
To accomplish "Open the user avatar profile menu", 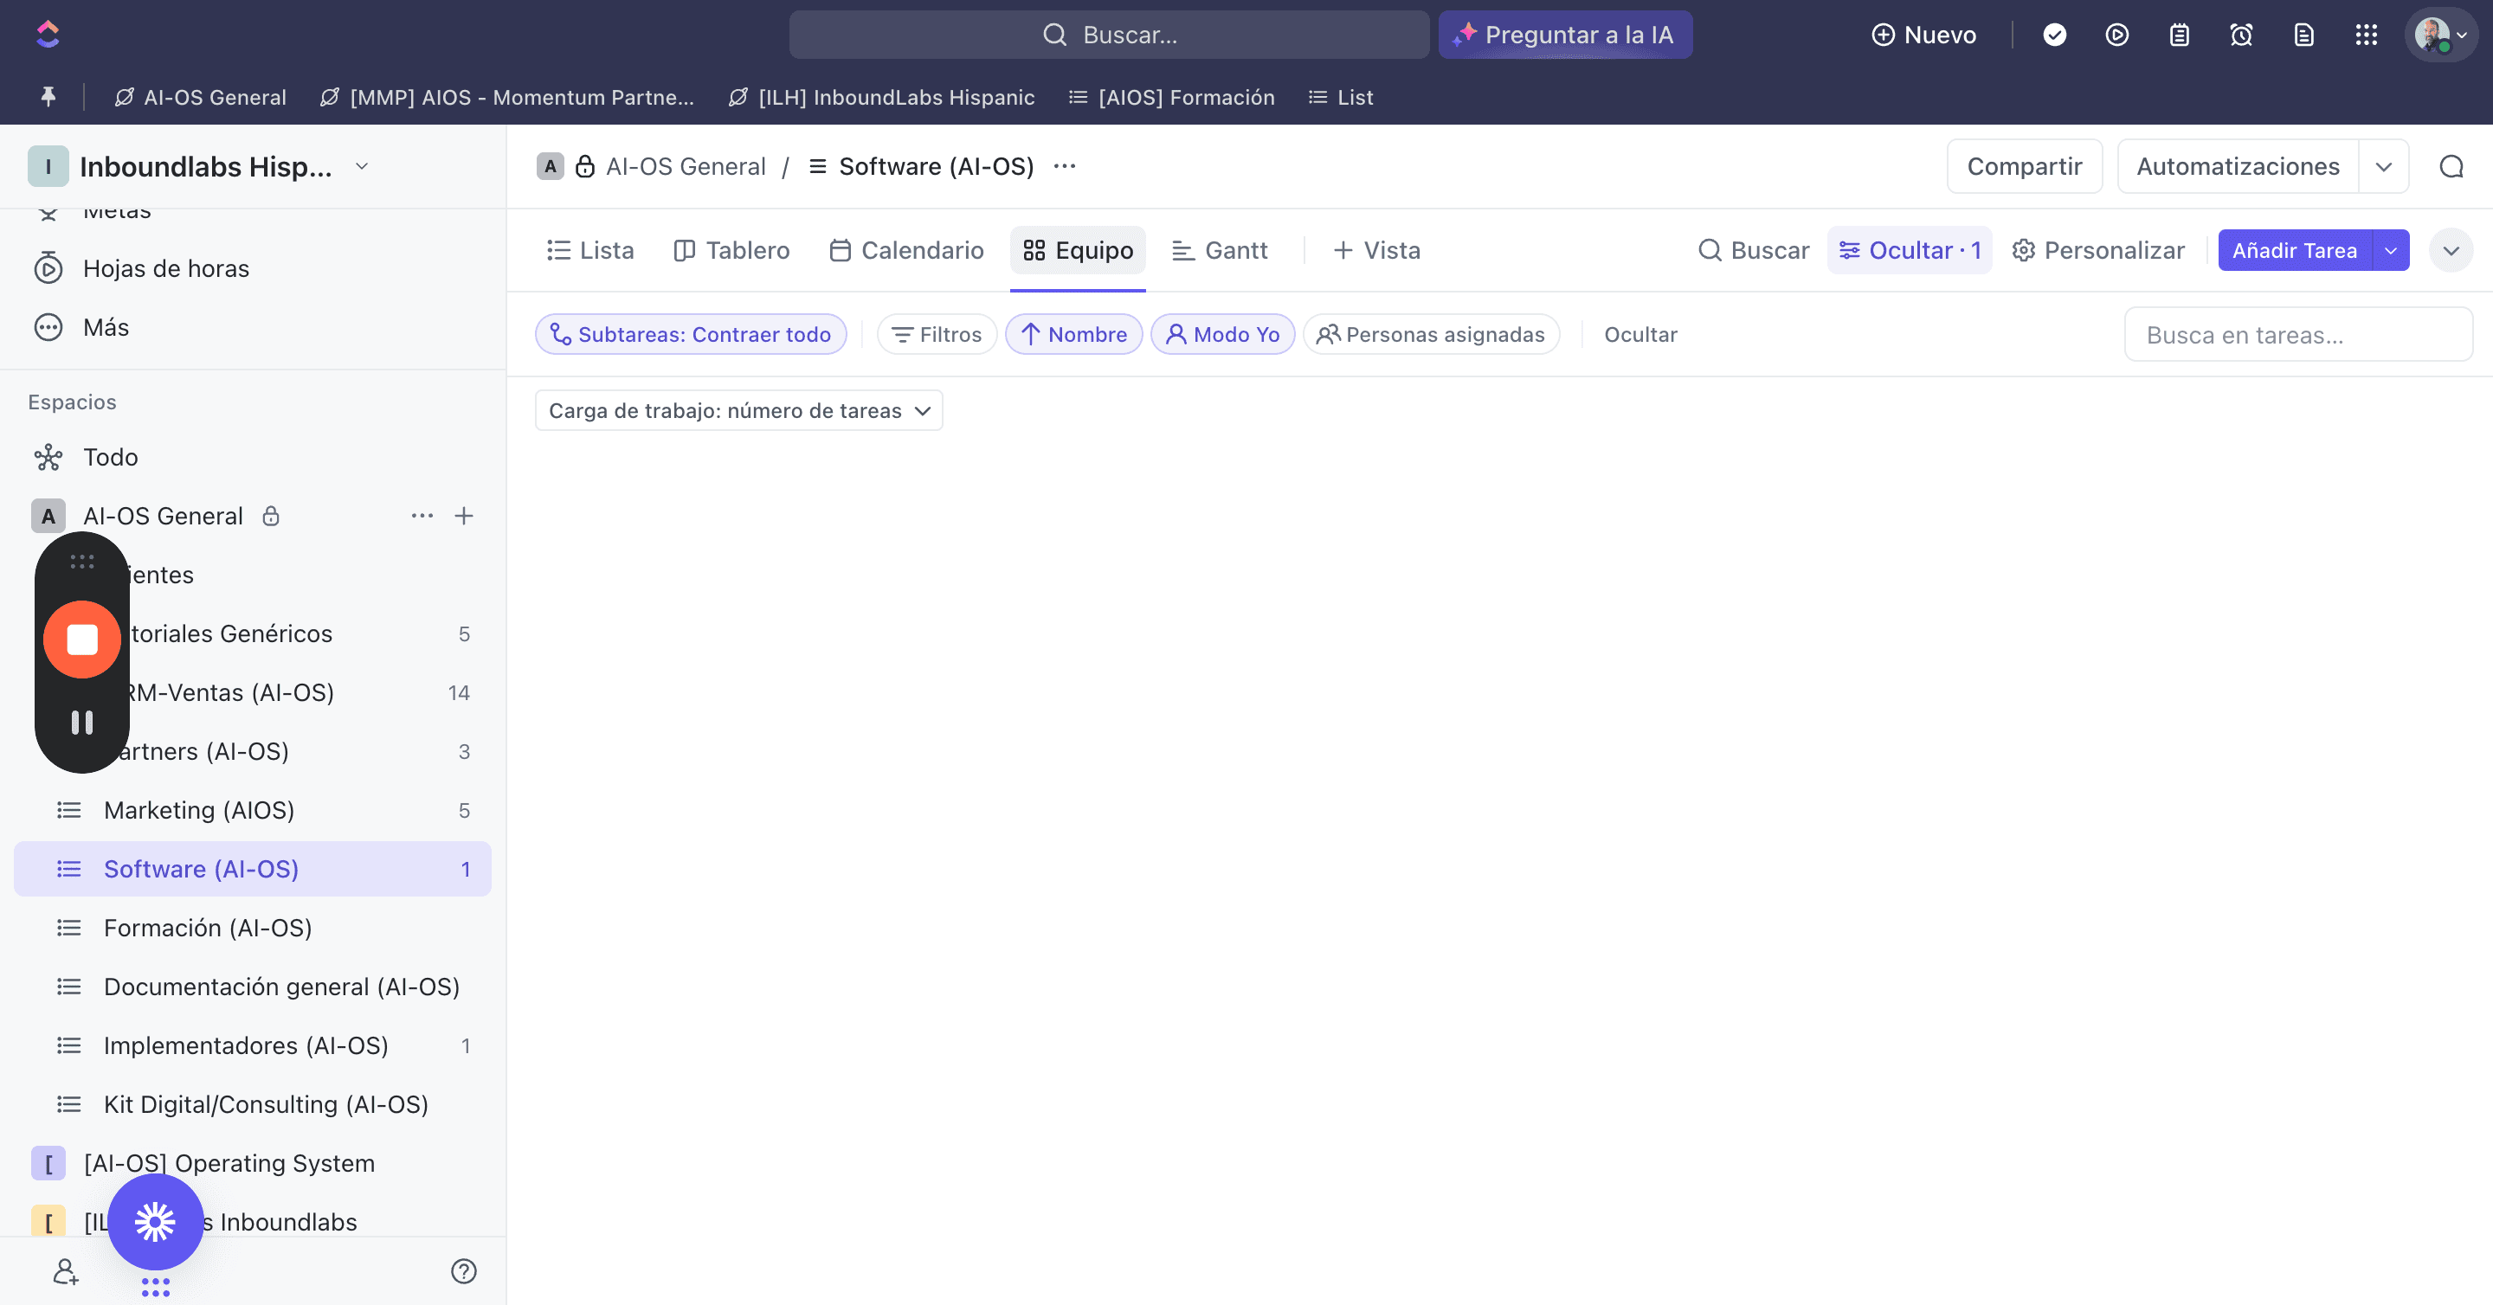I will pos(2442,35).
